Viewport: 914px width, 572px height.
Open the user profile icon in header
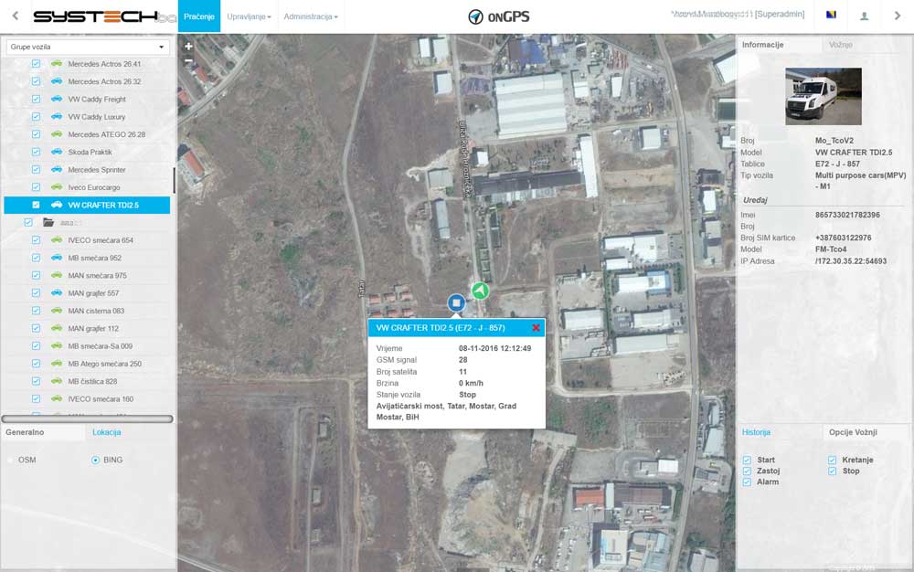tap(864, 16)
